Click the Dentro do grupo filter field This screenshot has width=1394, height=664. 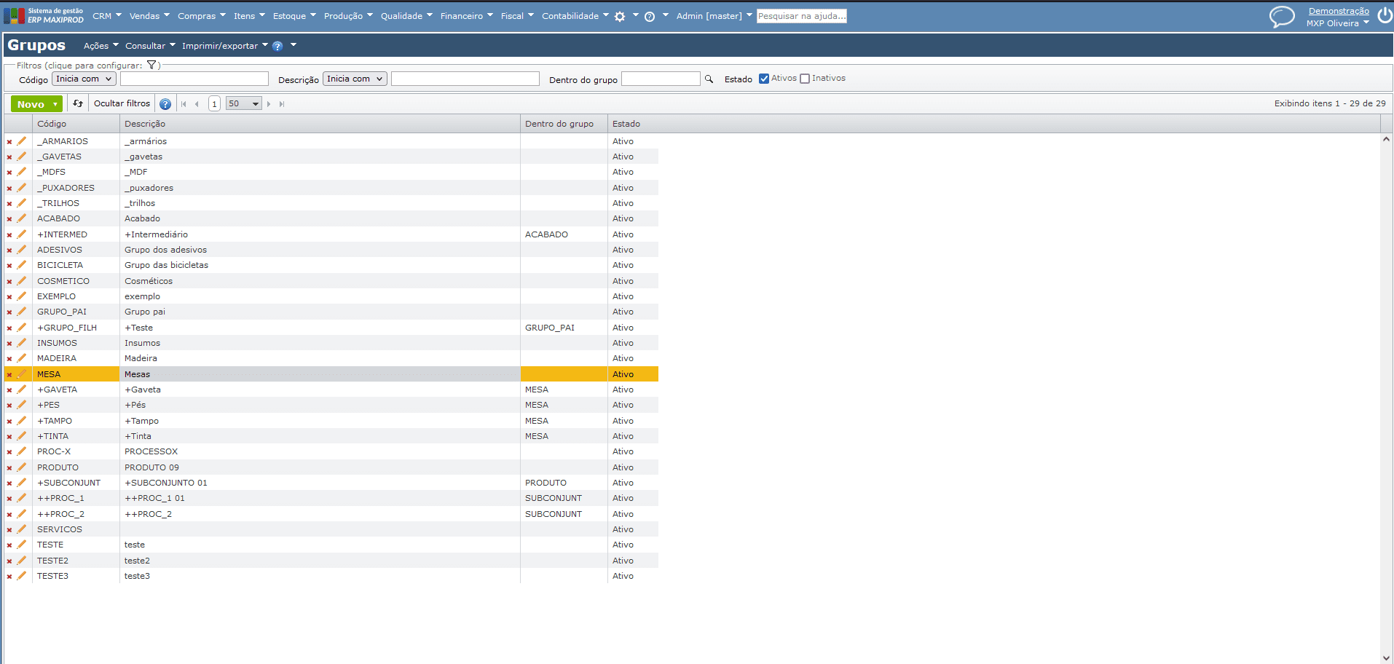coord(661,79)
